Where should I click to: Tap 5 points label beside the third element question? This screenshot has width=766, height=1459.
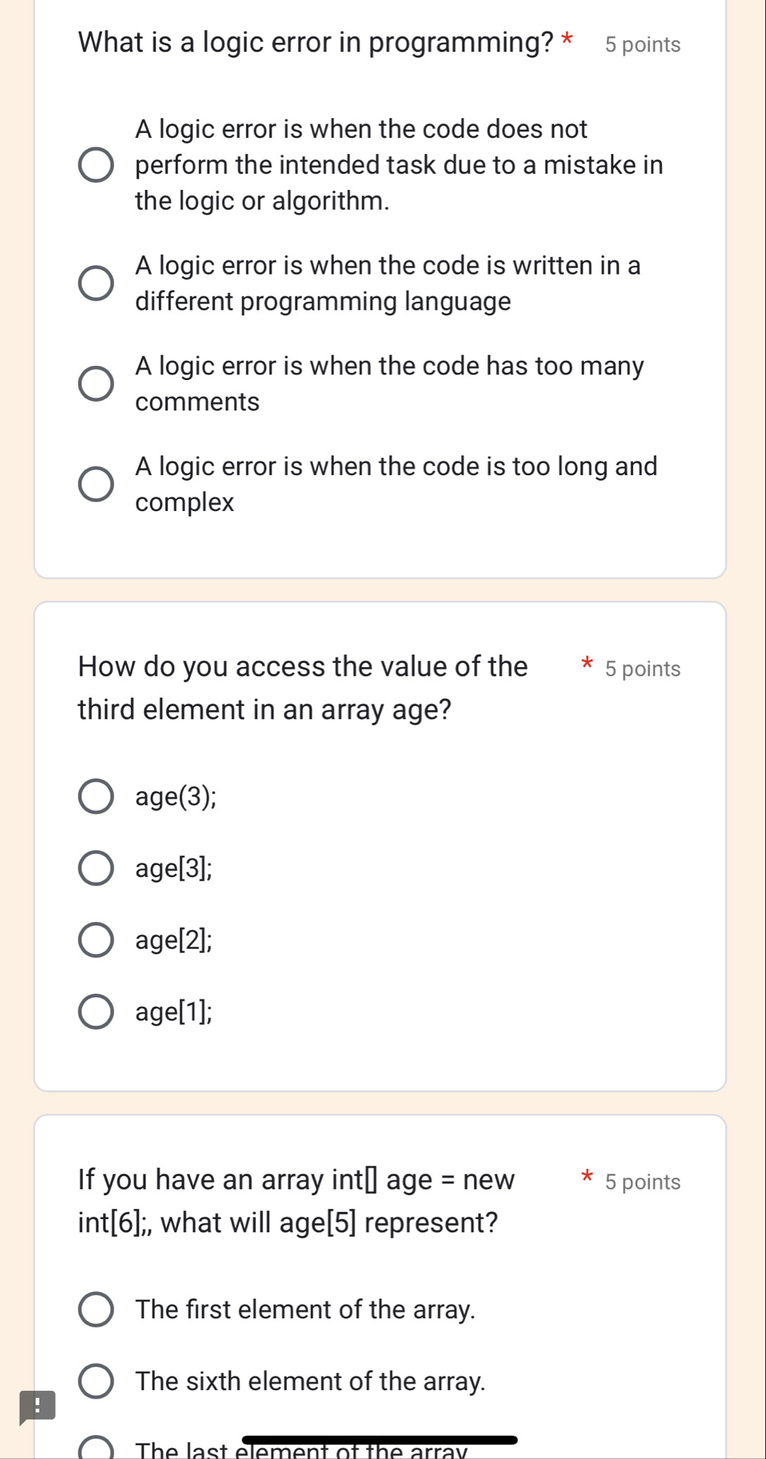[x=642, y=669]
